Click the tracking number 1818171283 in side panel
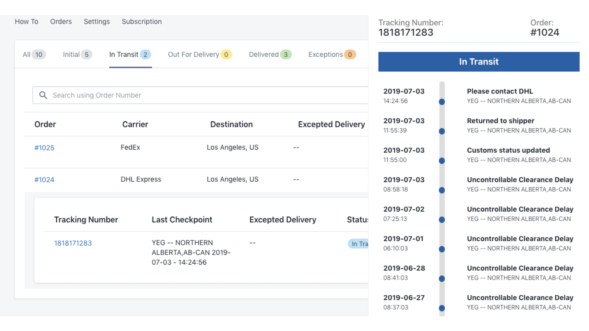Screen dimensions: 589x331 [x=406, y=32]
